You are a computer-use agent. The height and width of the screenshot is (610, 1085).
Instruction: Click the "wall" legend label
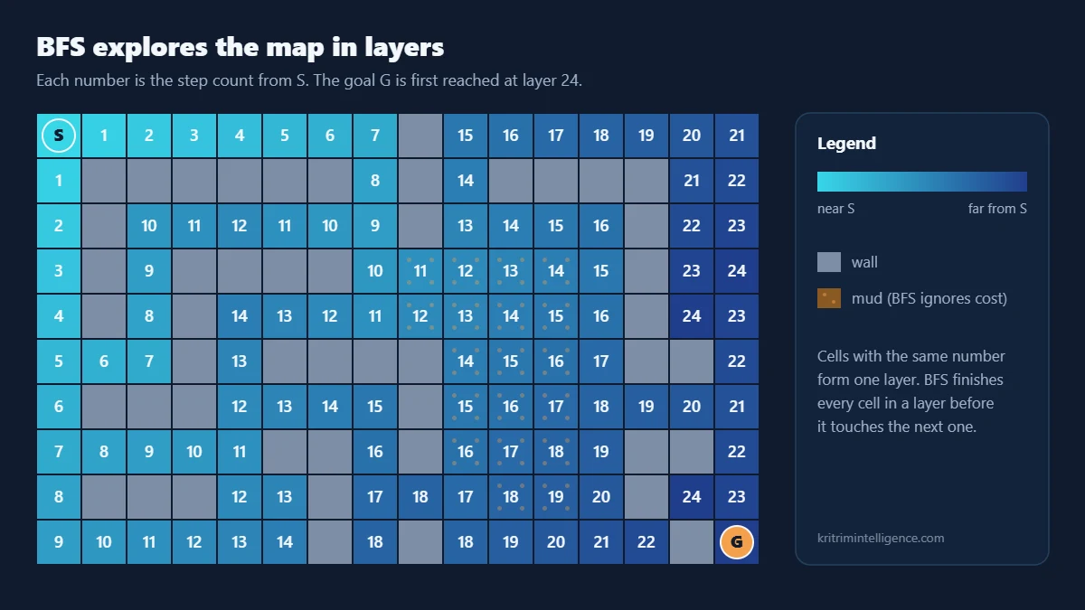864,262
